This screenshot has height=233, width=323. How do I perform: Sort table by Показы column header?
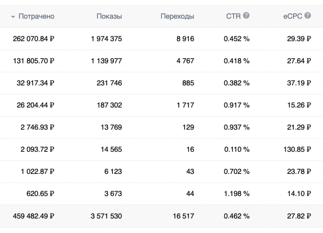[x=109, y=16]
